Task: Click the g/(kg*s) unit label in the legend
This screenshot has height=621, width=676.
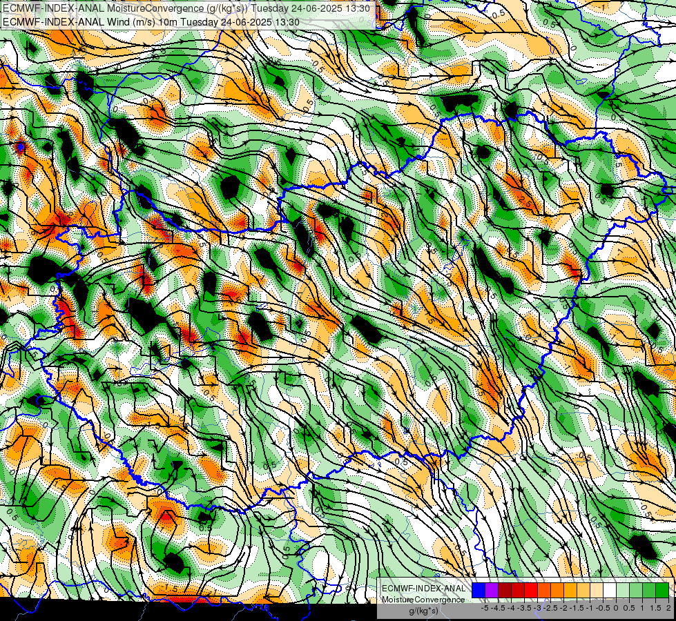Action: pos(424,611)
